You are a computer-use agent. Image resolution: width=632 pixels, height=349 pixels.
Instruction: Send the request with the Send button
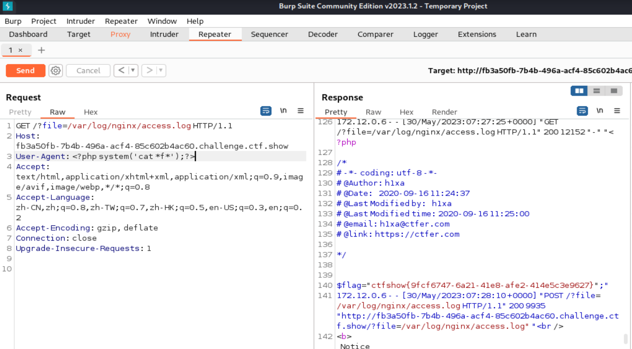pos(26,71)
